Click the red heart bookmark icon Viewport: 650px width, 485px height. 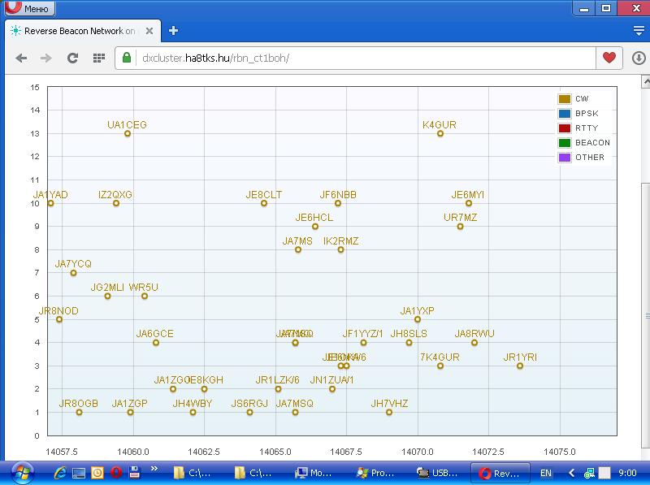(x=609, y=58)
